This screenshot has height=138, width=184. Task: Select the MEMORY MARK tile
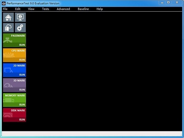click(14, 98)
